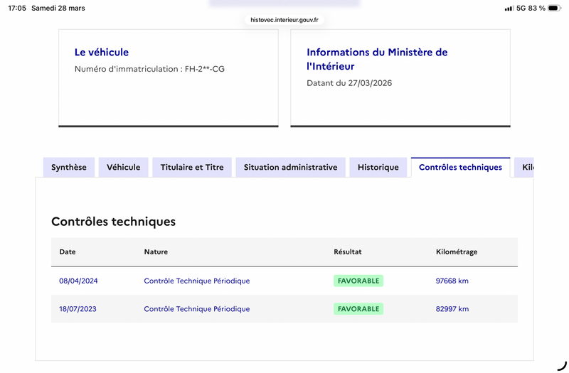This screenshot has width=569, height=373.
Task: Click the Kilométrage column header
Action: click(x=456, y=252)
